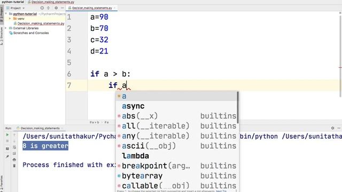
Task: Choose 'callable' completion suggestion
Action: (x=177, y=186)
